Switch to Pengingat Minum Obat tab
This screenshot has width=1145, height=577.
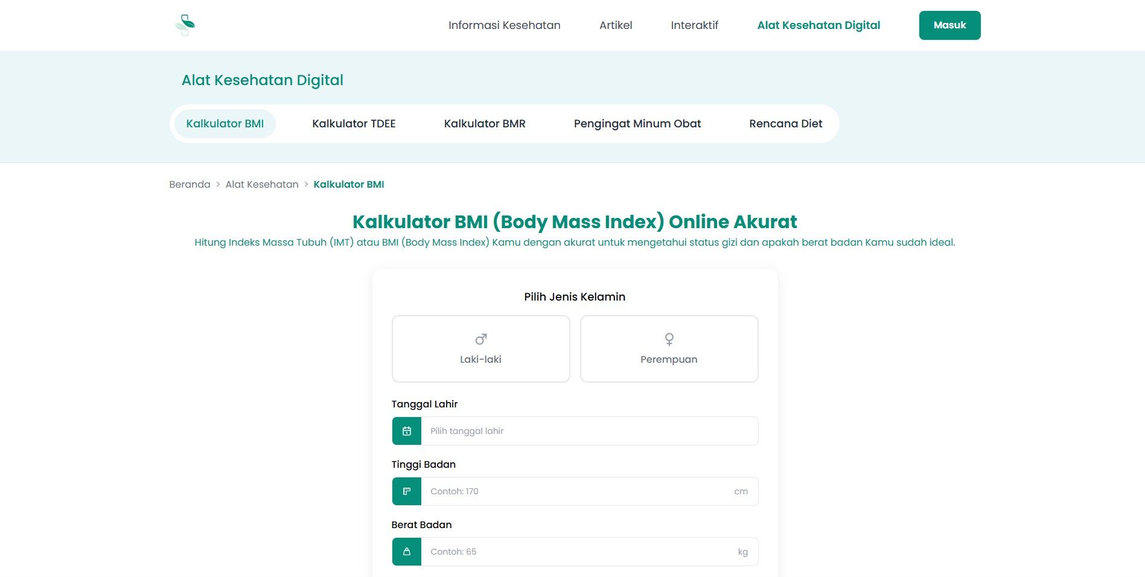pyautogui.click(x=637, y=124)
